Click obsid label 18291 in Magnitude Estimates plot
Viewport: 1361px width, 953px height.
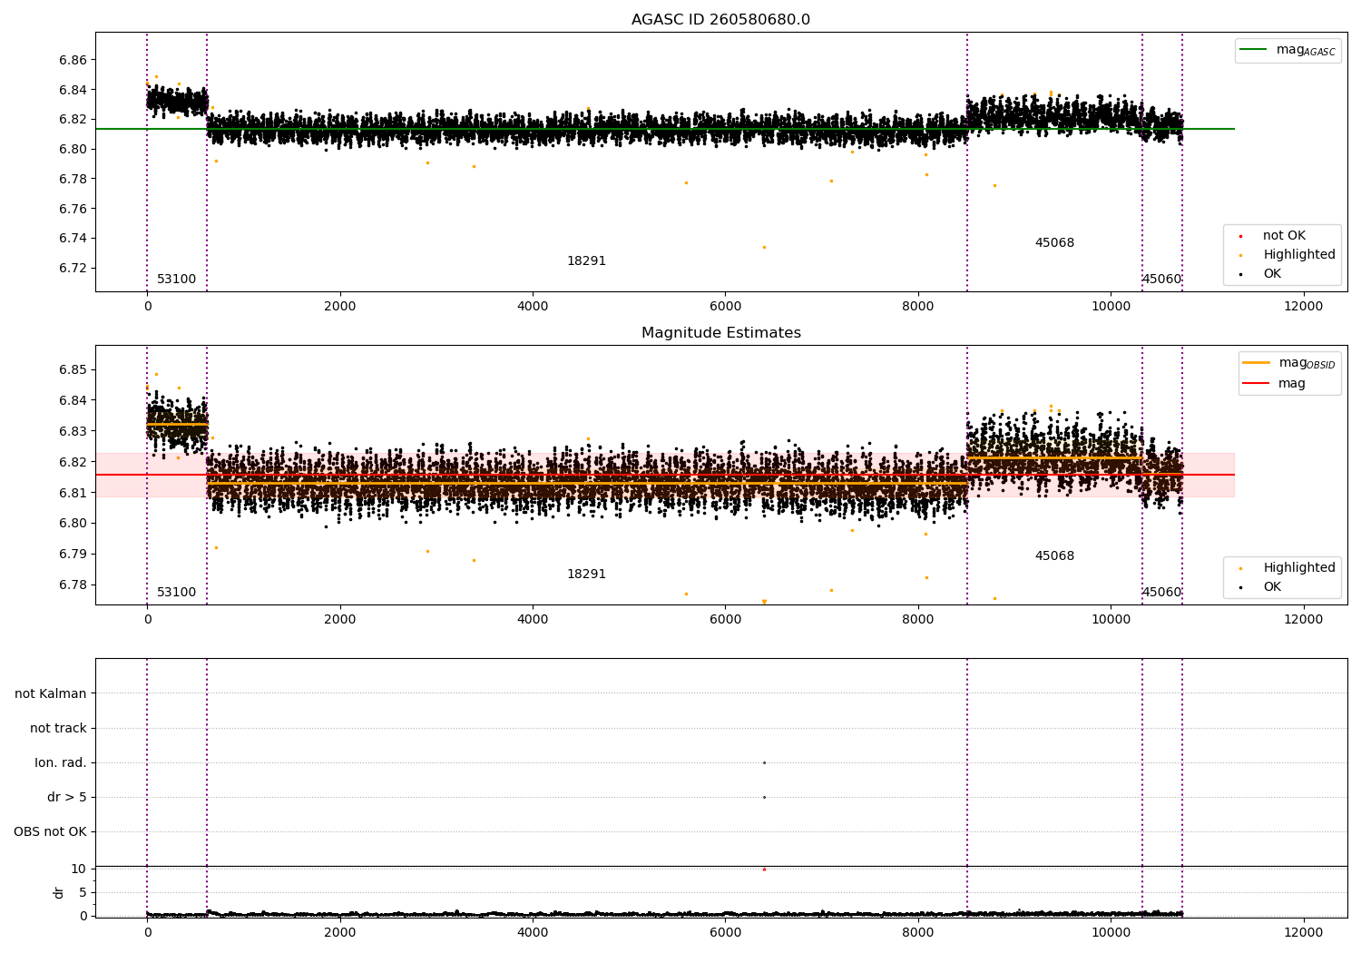586,575
